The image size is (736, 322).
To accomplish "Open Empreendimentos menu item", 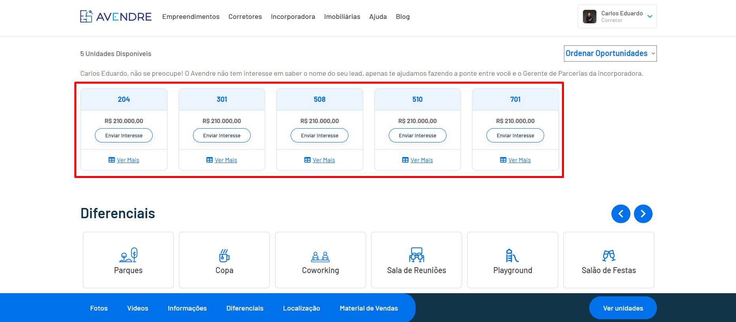I will pos(191,17).
